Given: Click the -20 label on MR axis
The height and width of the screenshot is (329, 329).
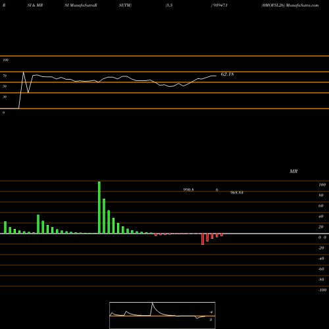Looking at the screenshot, I should click(321, 248).
